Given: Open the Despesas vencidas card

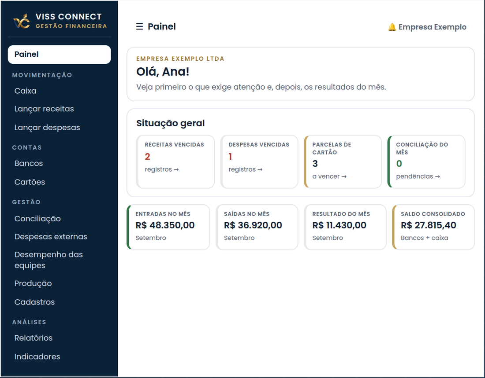Looking at the screenshot, I should (x=259, y=161).
